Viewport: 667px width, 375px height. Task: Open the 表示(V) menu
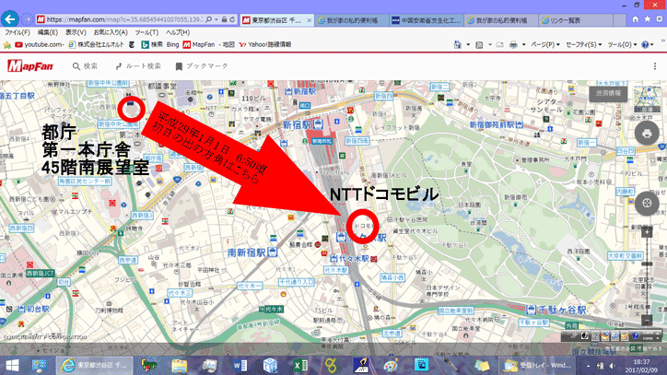point(76,32)
